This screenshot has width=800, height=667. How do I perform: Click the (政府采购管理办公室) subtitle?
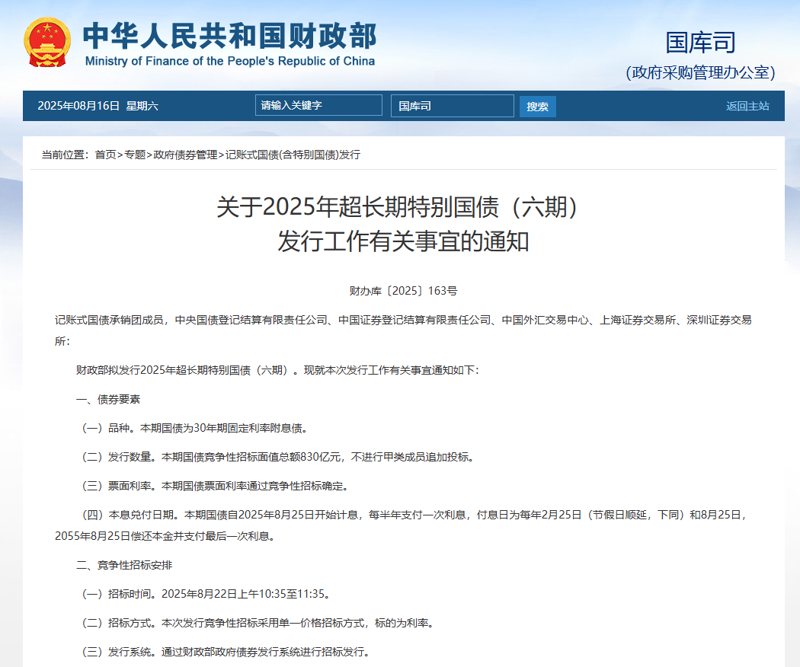click(700, 72)
